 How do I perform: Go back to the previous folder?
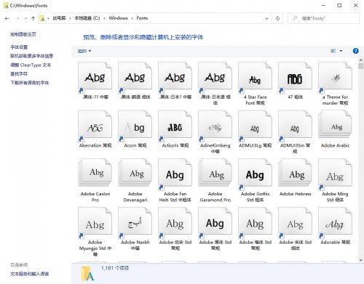pyautogui.click(x=7, y=18)
